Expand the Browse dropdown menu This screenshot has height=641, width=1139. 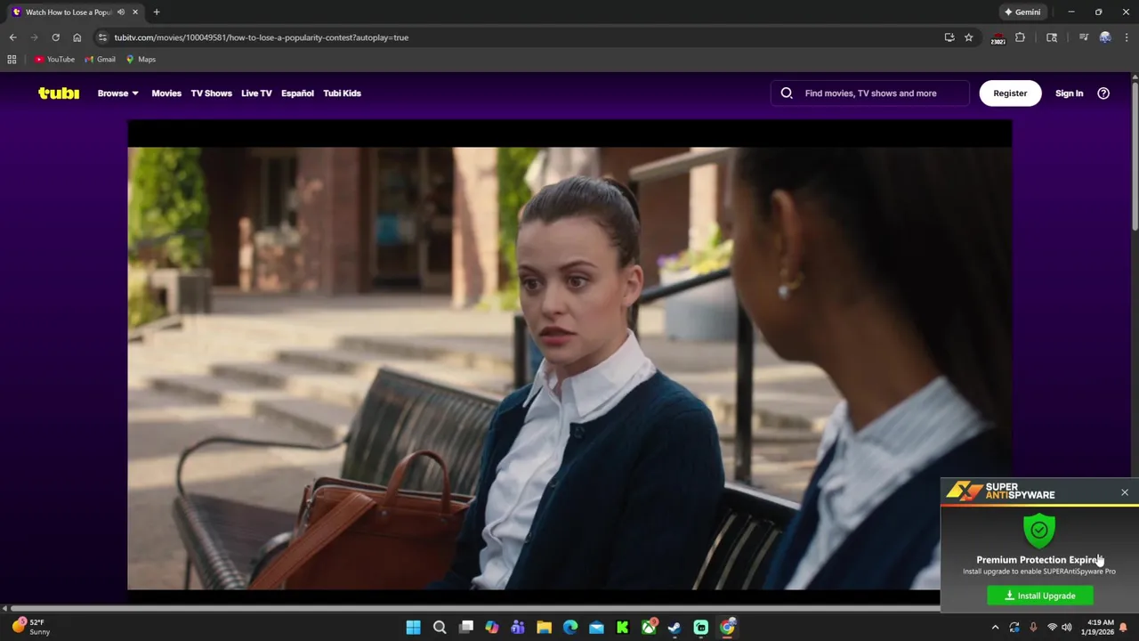[117, 93]
